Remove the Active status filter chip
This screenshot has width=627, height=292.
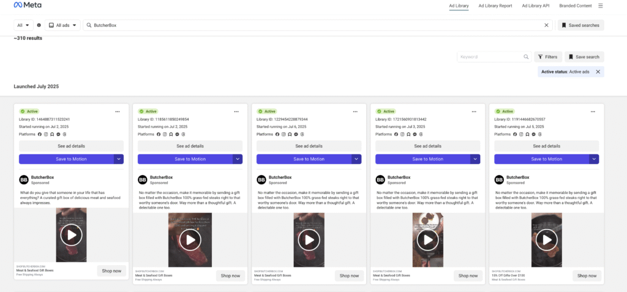coord(598,72)
